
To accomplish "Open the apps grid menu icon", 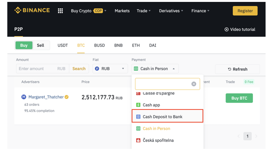I will click(60, 11).
